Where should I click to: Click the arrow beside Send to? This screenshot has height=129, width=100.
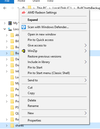pyautogui.click(x=85, y=80)
